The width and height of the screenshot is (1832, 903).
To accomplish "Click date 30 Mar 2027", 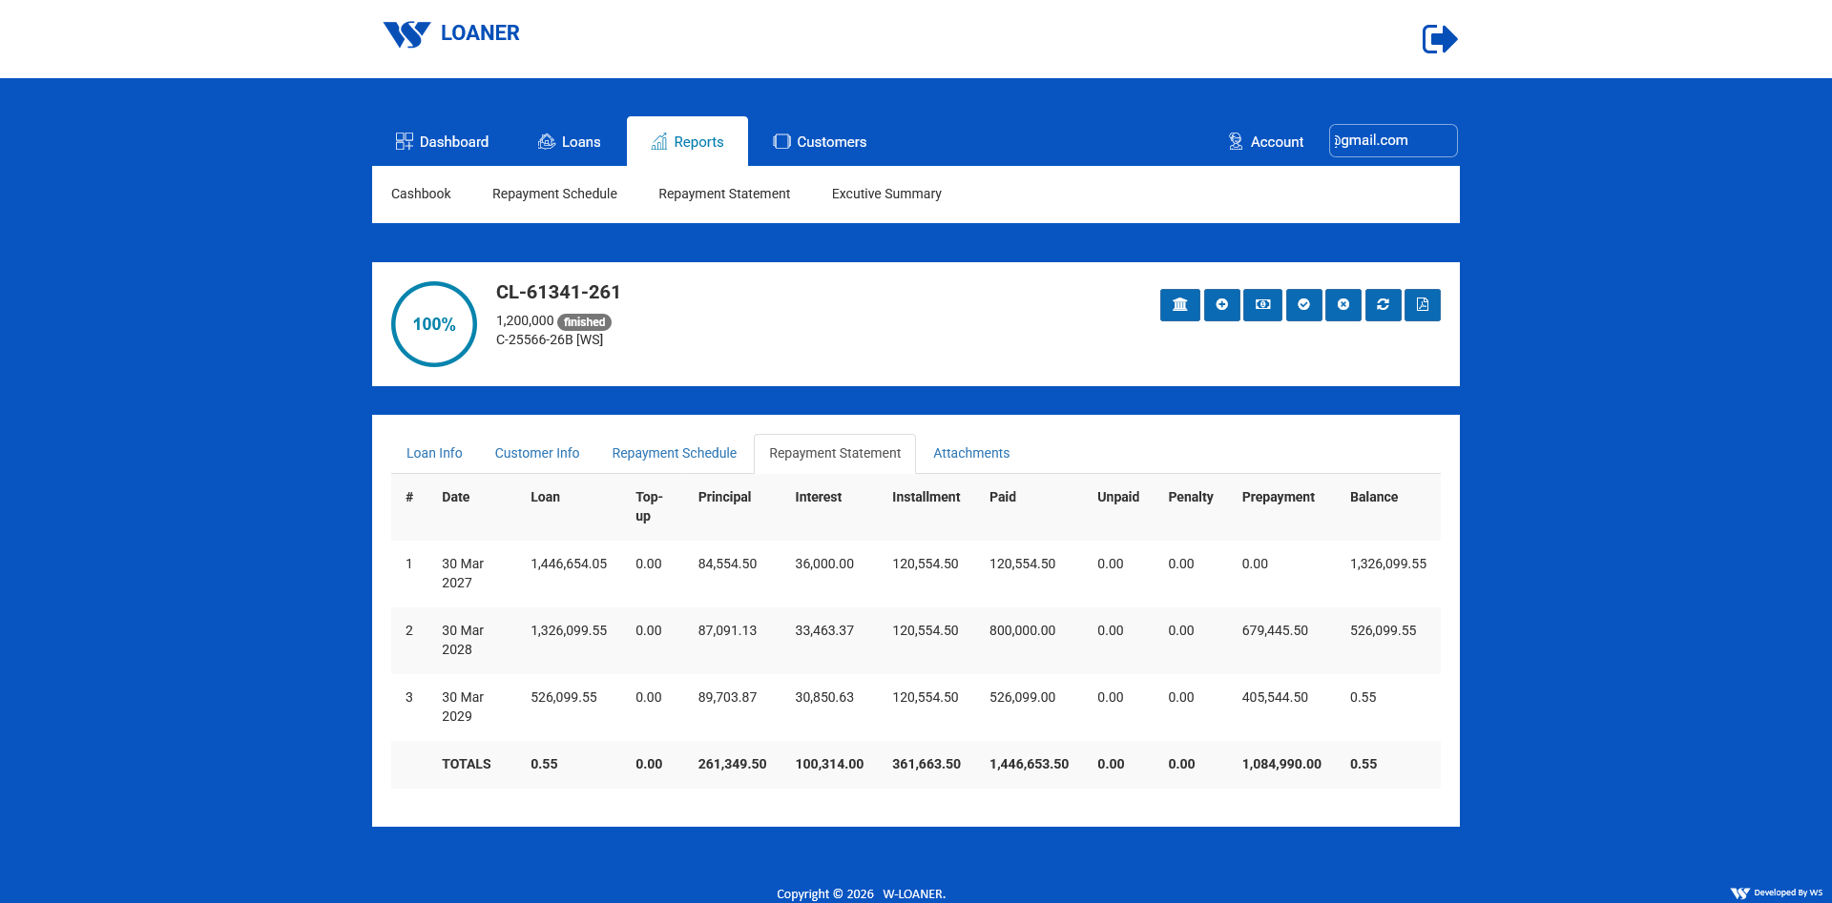I will 463,573.
